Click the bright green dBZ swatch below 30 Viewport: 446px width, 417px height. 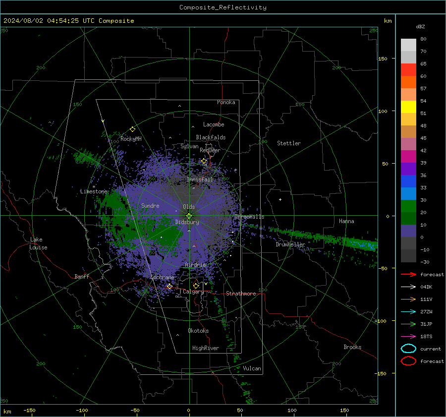pyautogui.click(x=408, y=206)
